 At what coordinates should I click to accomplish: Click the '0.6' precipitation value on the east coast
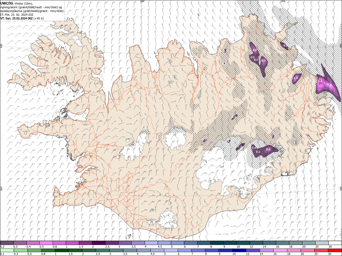[x=329, y=85]
